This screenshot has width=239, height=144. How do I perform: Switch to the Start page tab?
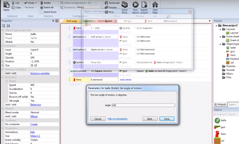tap(72, 21)
